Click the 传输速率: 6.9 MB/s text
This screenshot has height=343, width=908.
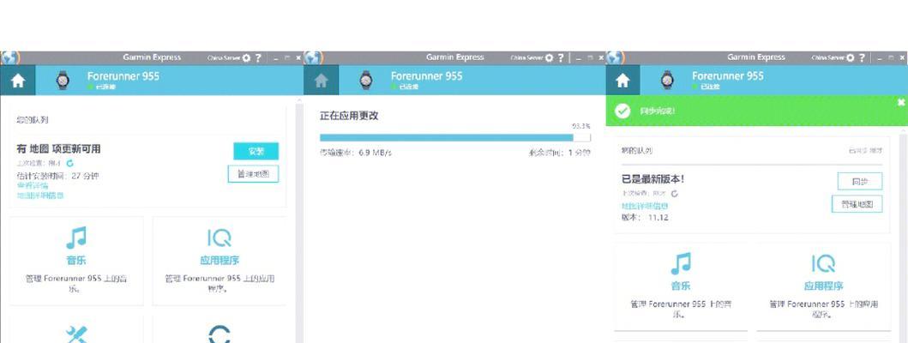click(356, 153)
